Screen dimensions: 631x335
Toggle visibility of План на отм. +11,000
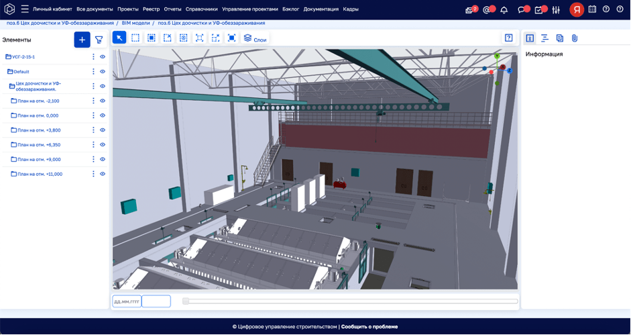click(103, 174)
